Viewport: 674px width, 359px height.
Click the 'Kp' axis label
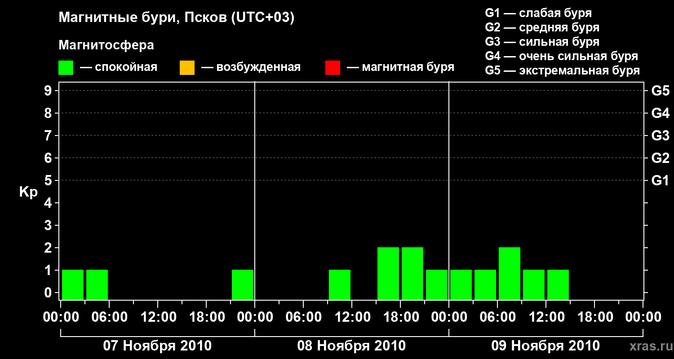tap(28, 192)
